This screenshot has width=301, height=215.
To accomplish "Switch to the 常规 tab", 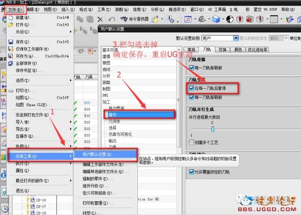I will (x=191, y=50).
